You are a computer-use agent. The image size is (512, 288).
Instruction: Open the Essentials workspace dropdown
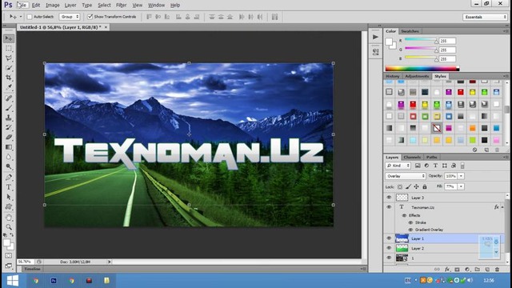coord(485,17)
